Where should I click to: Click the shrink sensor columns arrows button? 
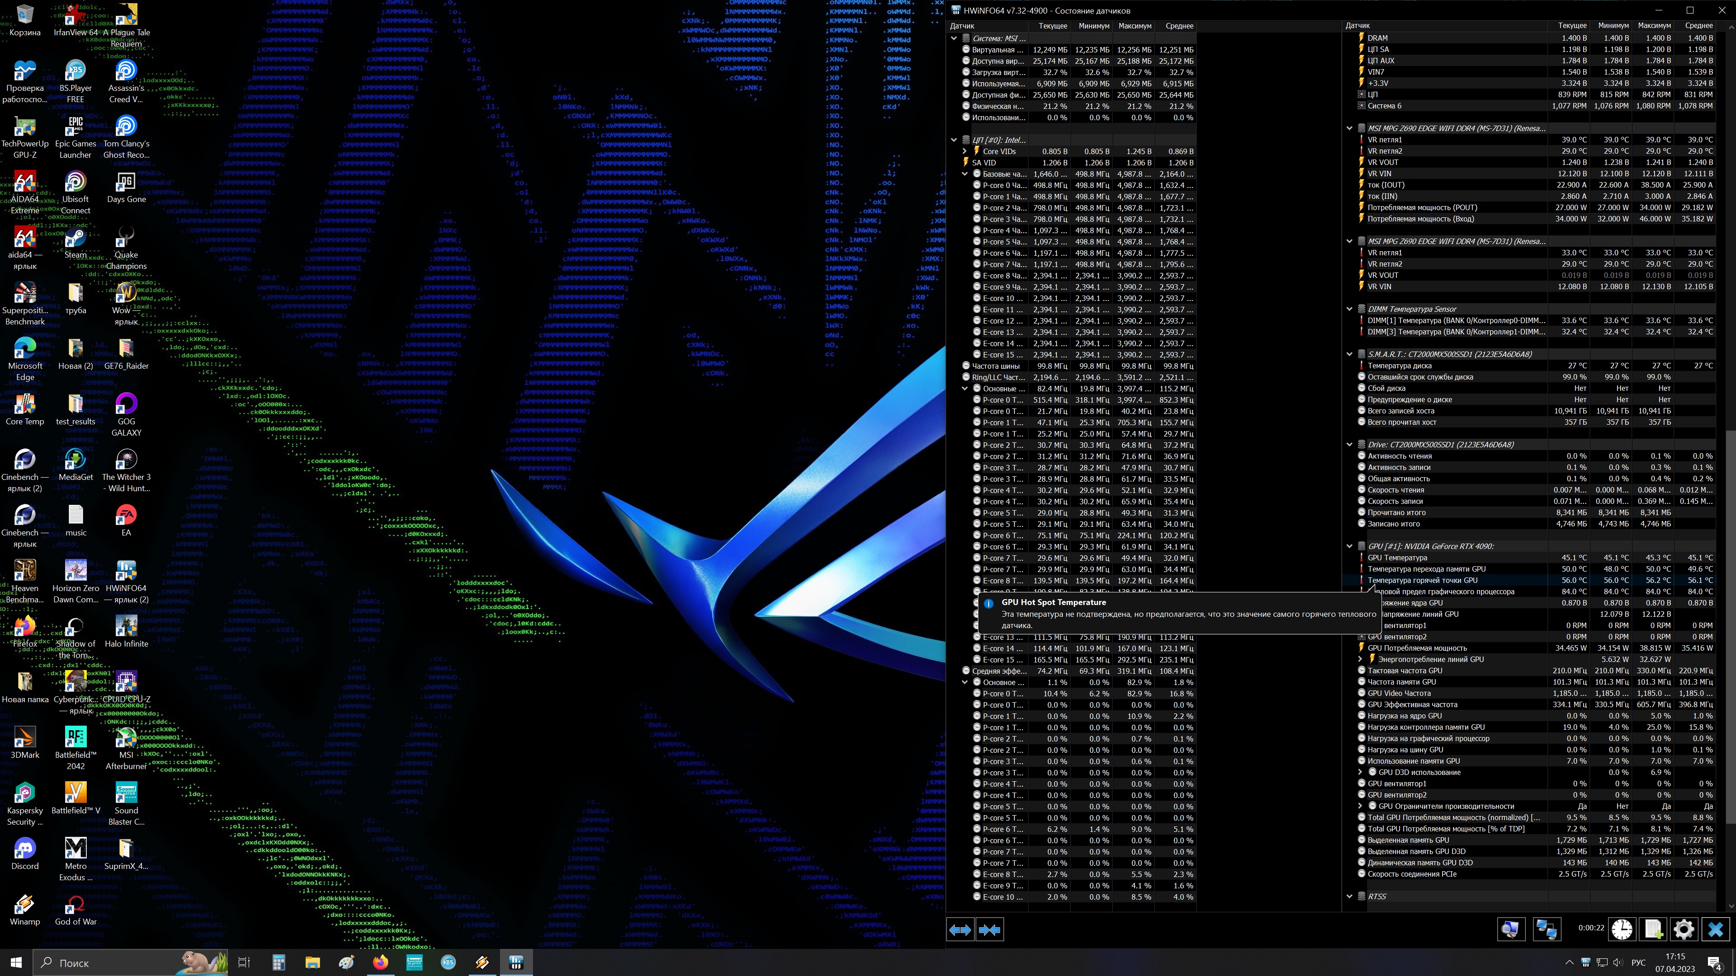[x=989, y=929]
